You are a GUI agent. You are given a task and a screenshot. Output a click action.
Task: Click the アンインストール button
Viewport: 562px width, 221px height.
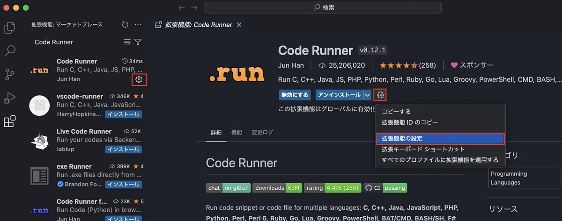pos(339,95)
